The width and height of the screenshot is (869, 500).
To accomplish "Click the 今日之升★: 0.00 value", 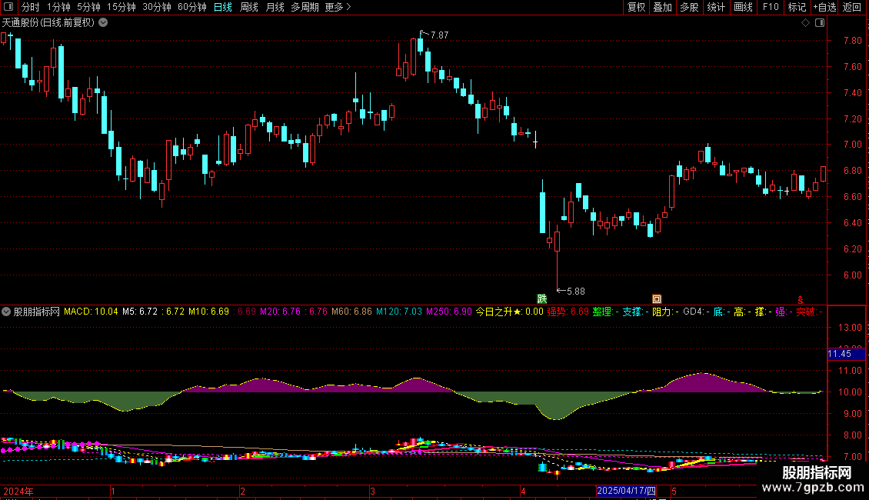I will tap(510, 312).
